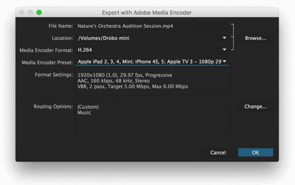
Task: Click the Media Encoder Format: label
Action: (46, 50)
